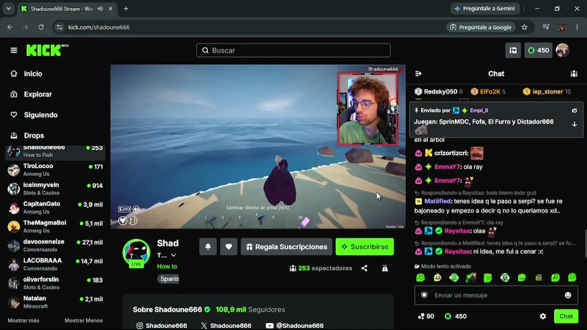Click the last green emote in quick row
Image resolution: width=587 pixels, height=330 pixels.
(x=572, y=277)
